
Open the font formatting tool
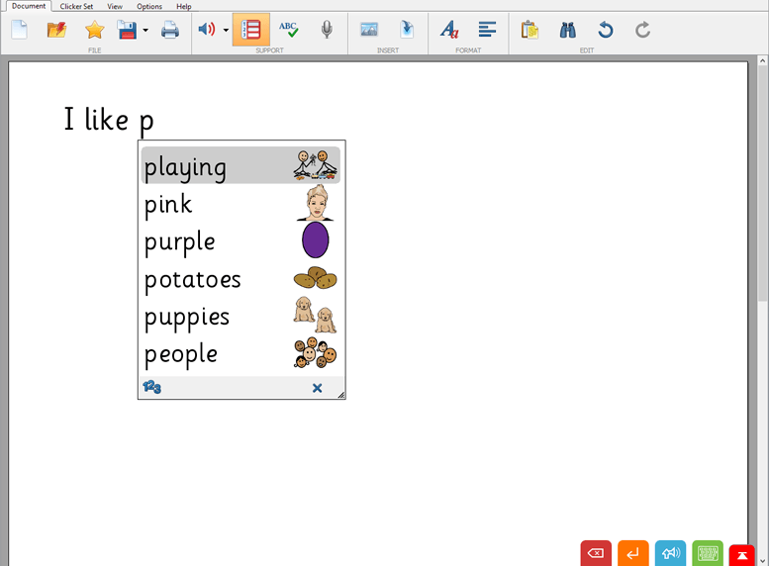(x=449, y=30)
